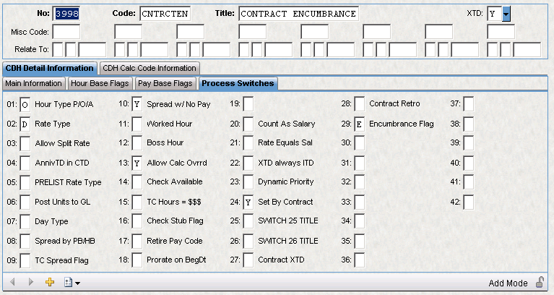
Task: Click the yellow plus add record icon
Action: click(50, 283)
